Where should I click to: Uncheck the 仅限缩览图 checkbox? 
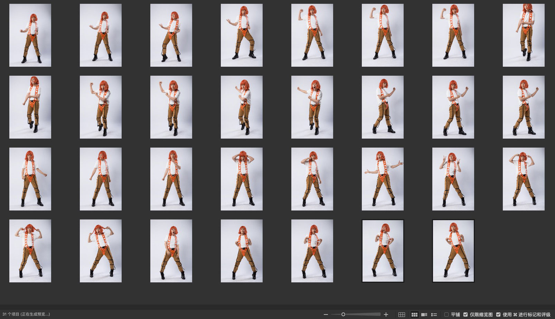tap(465, 315)
